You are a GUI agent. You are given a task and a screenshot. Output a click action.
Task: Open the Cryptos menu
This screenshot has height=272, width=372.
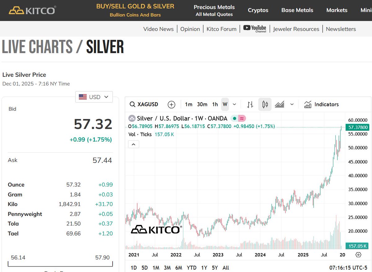(x=258, y=10)
